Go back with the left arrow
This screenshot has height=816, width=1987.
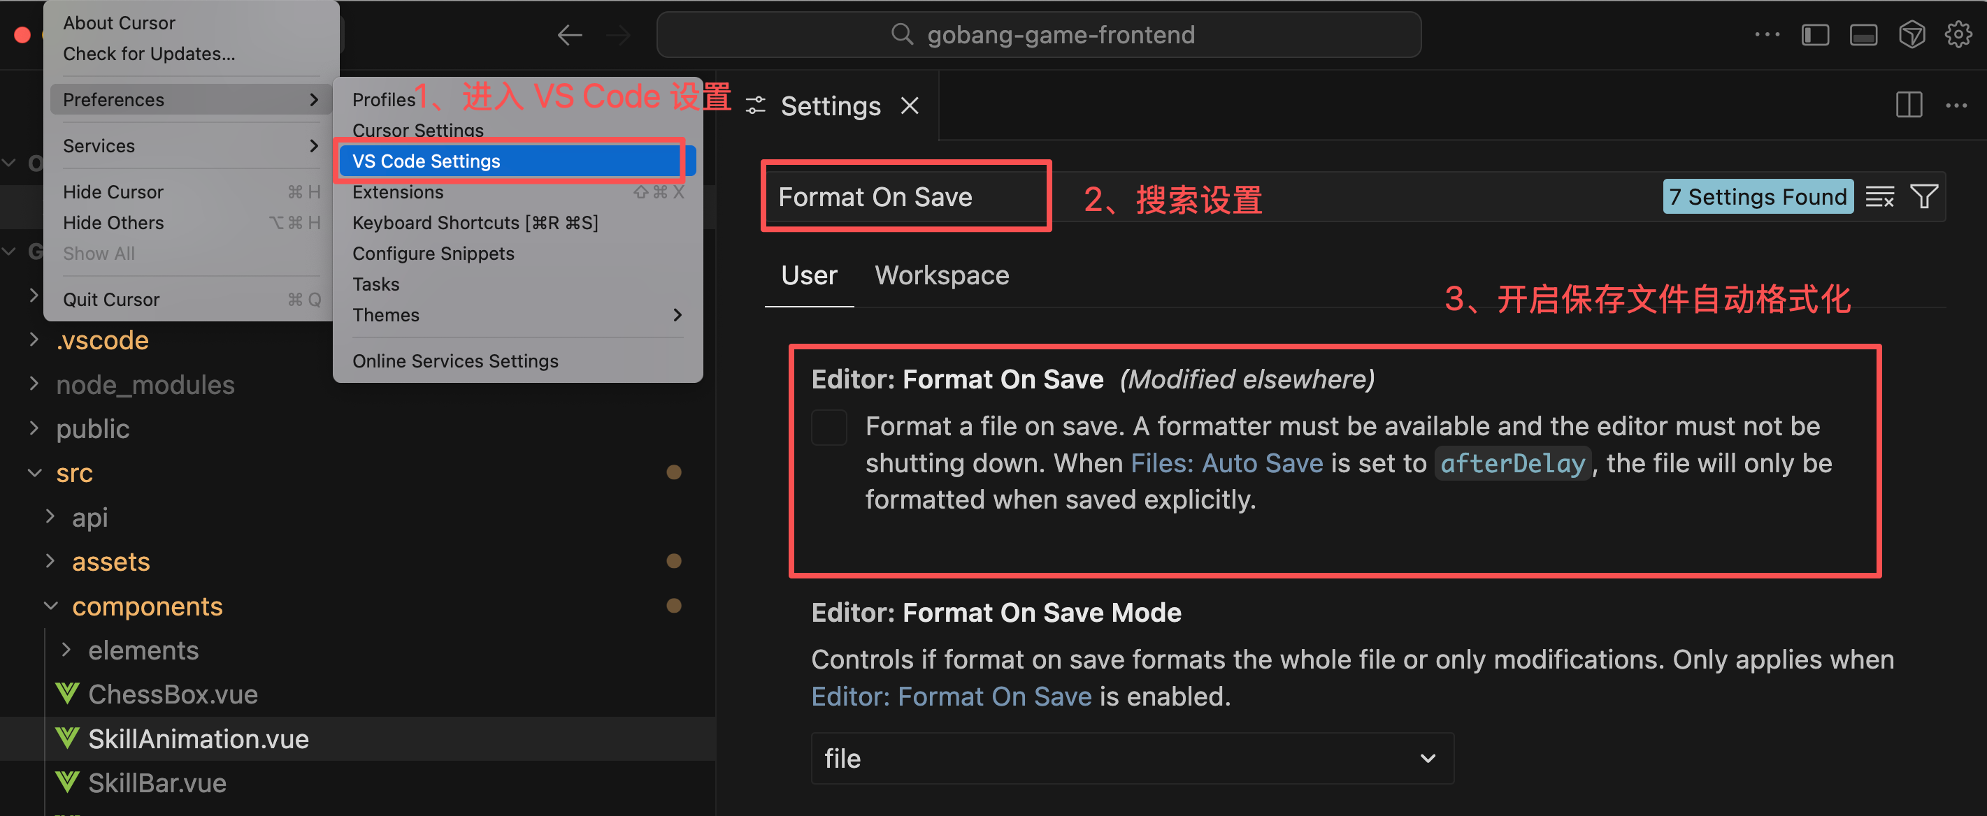(569, 35)
